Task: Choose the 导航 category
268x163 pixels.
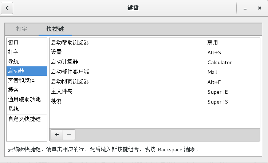Action: pos(27,61)
